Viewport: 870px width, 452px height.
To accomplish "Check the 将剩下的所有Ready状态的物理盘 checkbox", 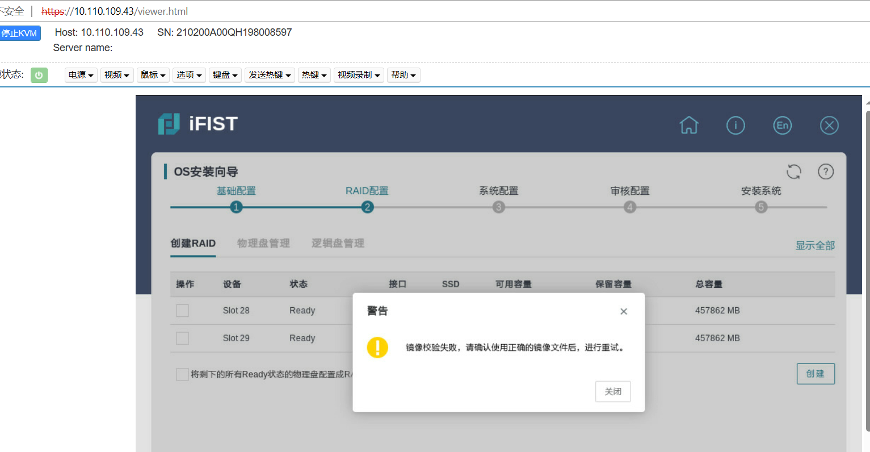I will click(182, 374).
